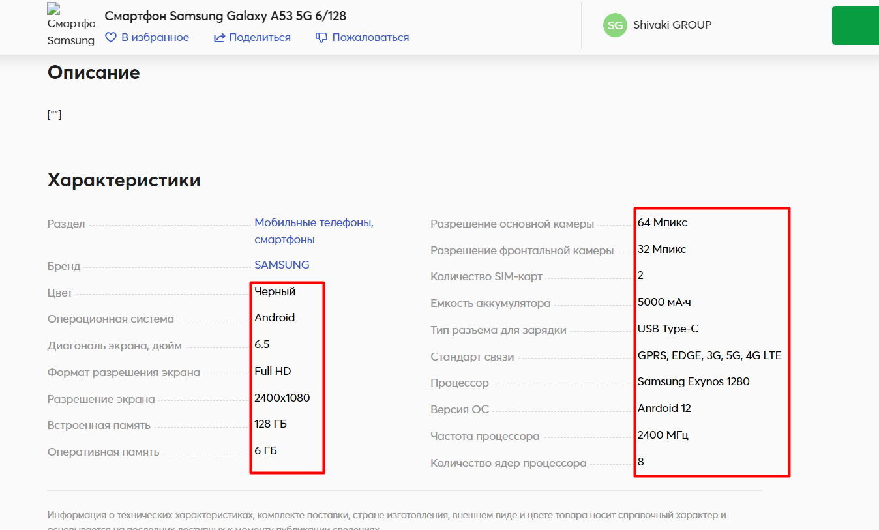Viewport: 879px width, 530px height.
Task: Click the Процессор label
Action: coord(460,383)
